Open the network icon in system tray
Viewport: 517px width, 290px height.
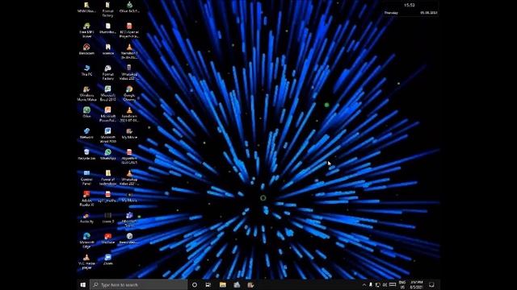point(377,284)
